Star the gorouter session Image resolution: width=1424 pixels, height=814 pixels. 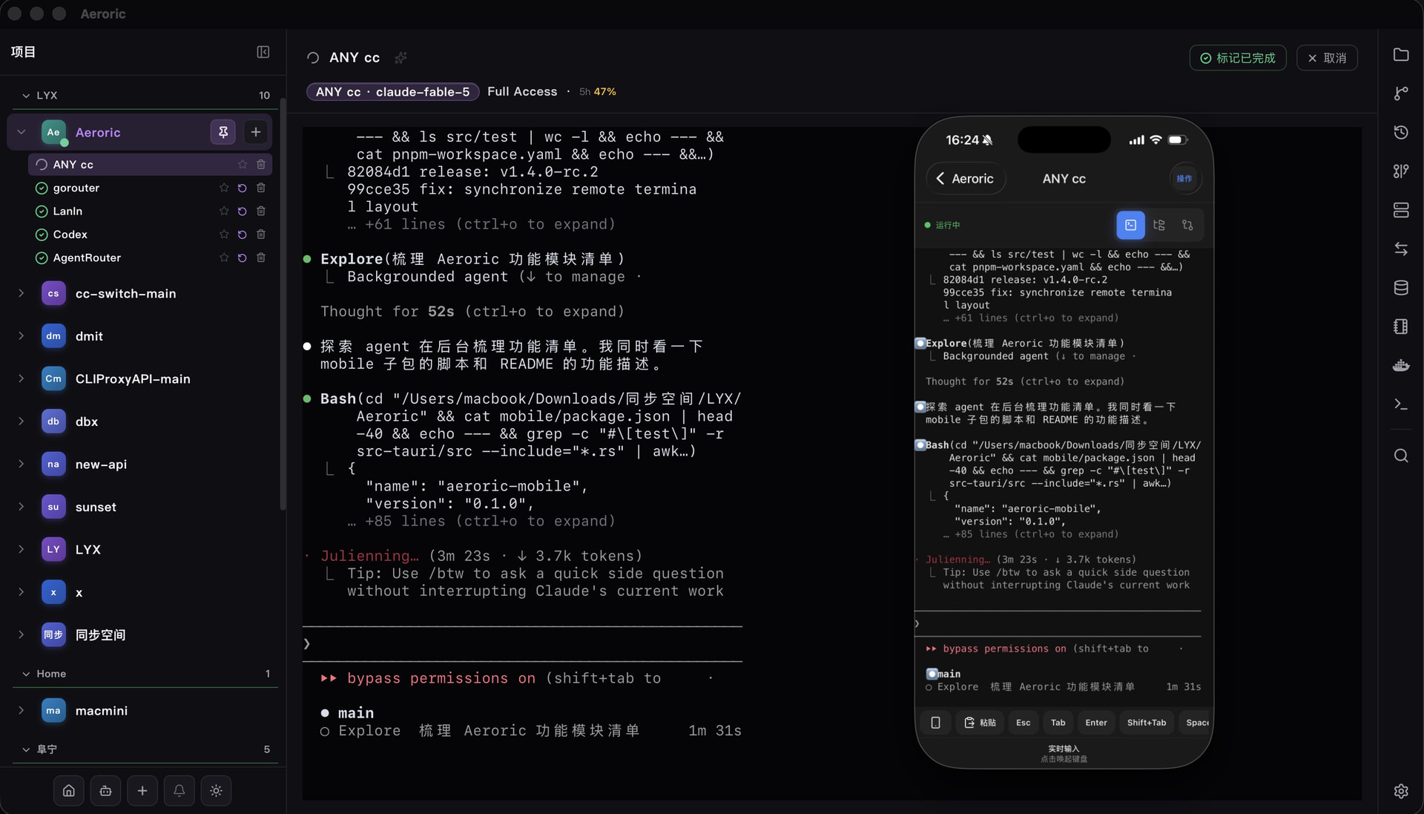click(x=223, y=188)
